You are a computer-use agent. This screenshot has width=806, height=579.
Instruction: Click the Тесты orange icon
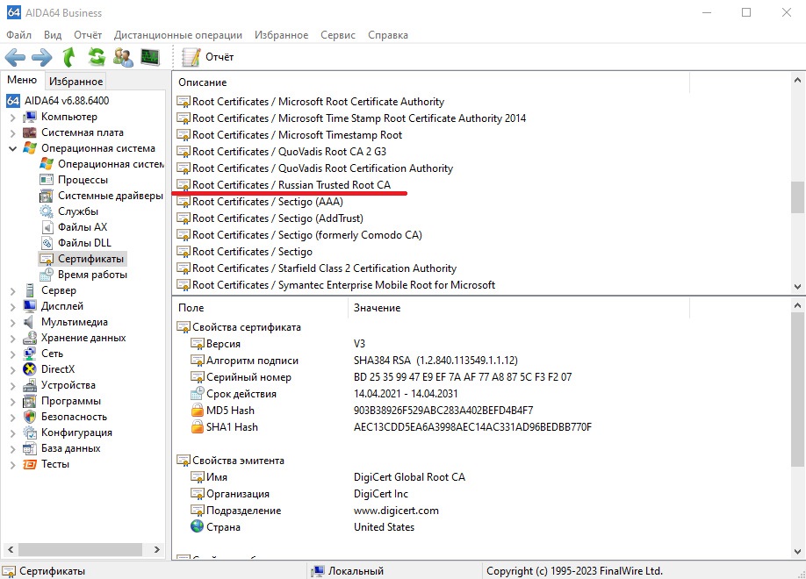[x=30, y=464]
